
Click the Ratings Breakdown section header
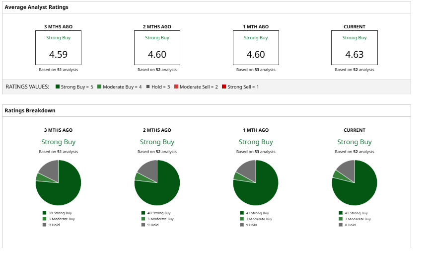click(x=30, y=110)
